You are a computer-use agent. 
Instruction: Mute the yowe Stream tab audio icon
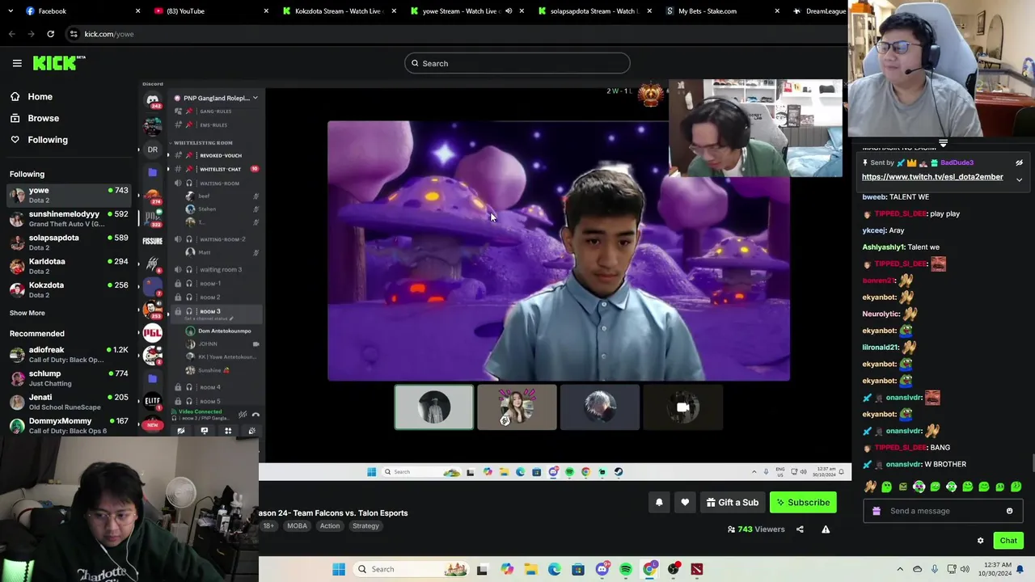(509, 11)
